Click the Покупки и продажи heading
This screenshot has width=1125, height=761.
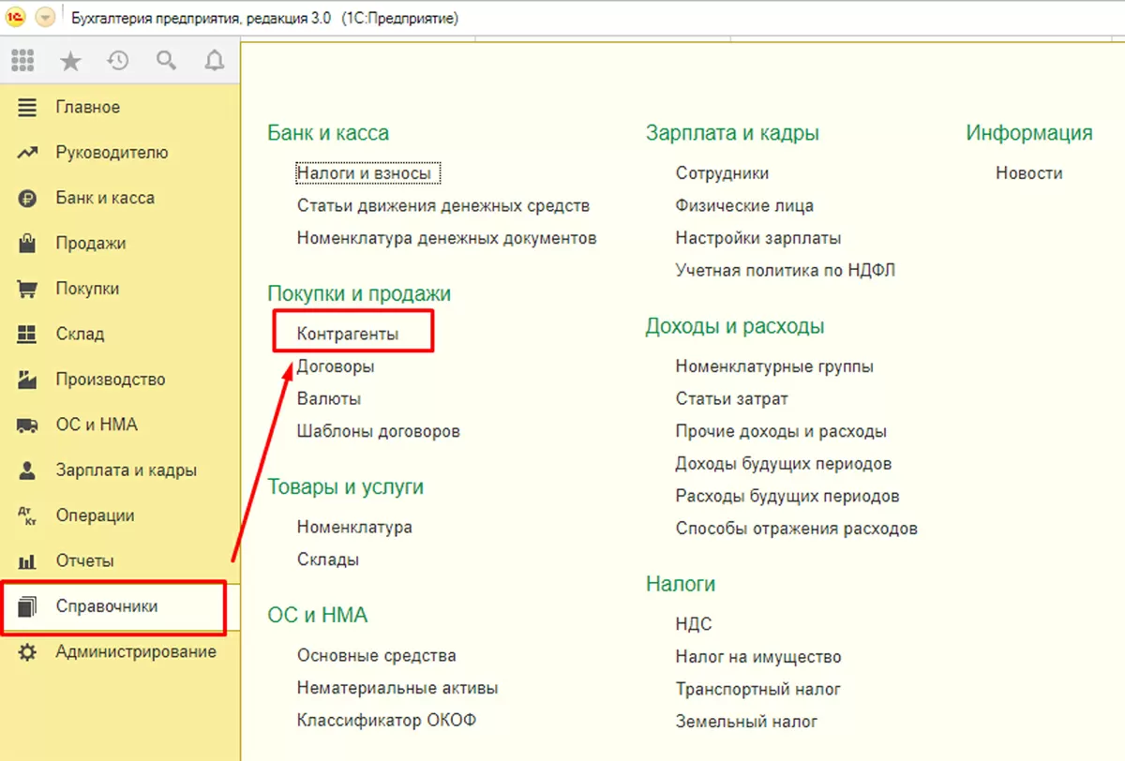pos(359,293)
